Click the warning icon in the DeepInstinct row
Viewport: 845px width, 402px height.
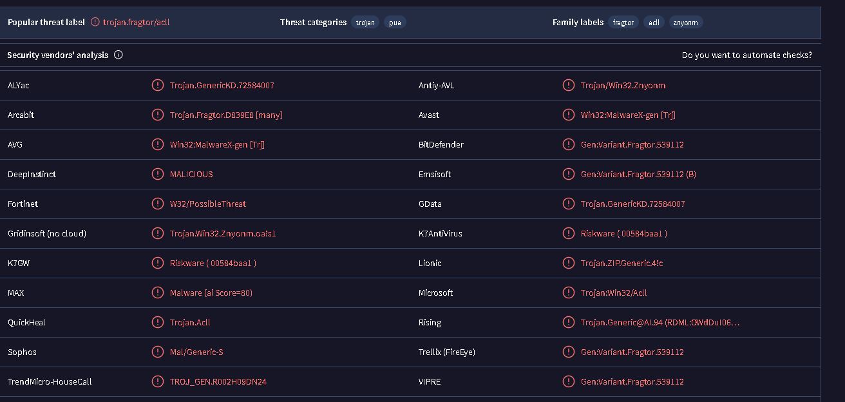[x=158, y=174]
